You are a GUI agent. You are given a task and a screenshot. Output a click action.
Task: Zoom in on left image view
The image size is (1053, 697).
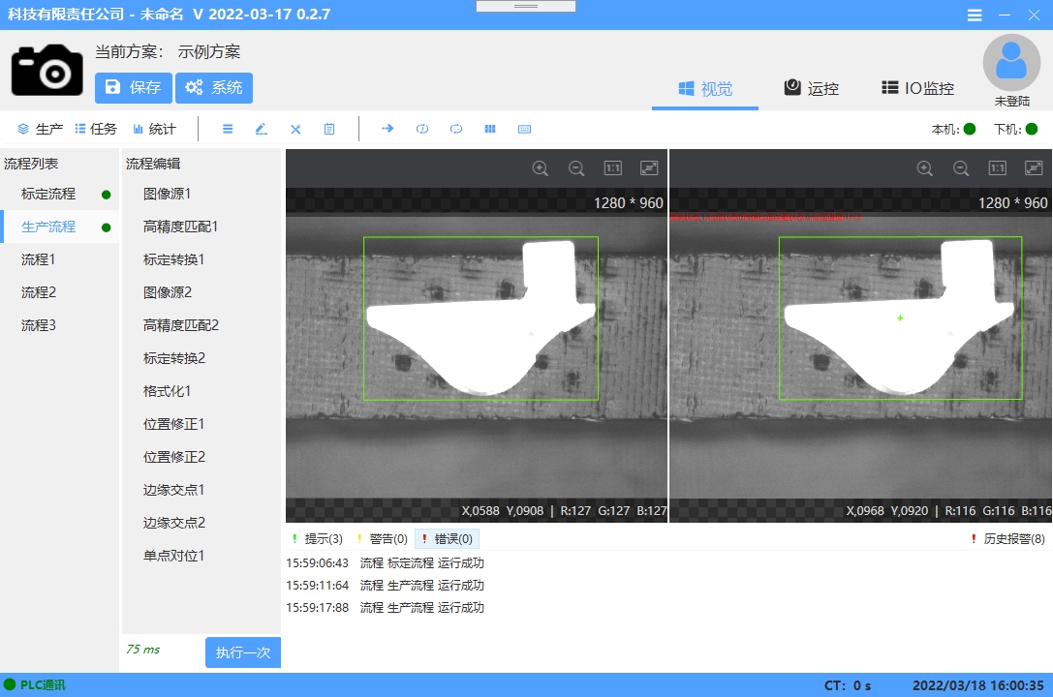click(x=540, y=168)
